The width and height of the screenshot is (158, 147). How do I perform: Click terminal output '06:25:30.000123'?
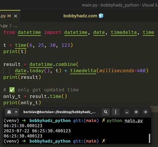point(23,126)
